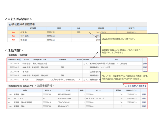The width and height of the screenshot is (161, 125).
Task: Click the メーカー column header
Action: coord(99,90)
